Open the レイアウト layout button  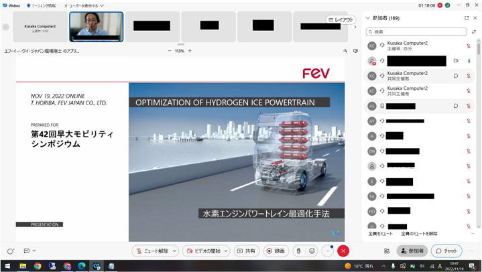[x=341, y=20]
